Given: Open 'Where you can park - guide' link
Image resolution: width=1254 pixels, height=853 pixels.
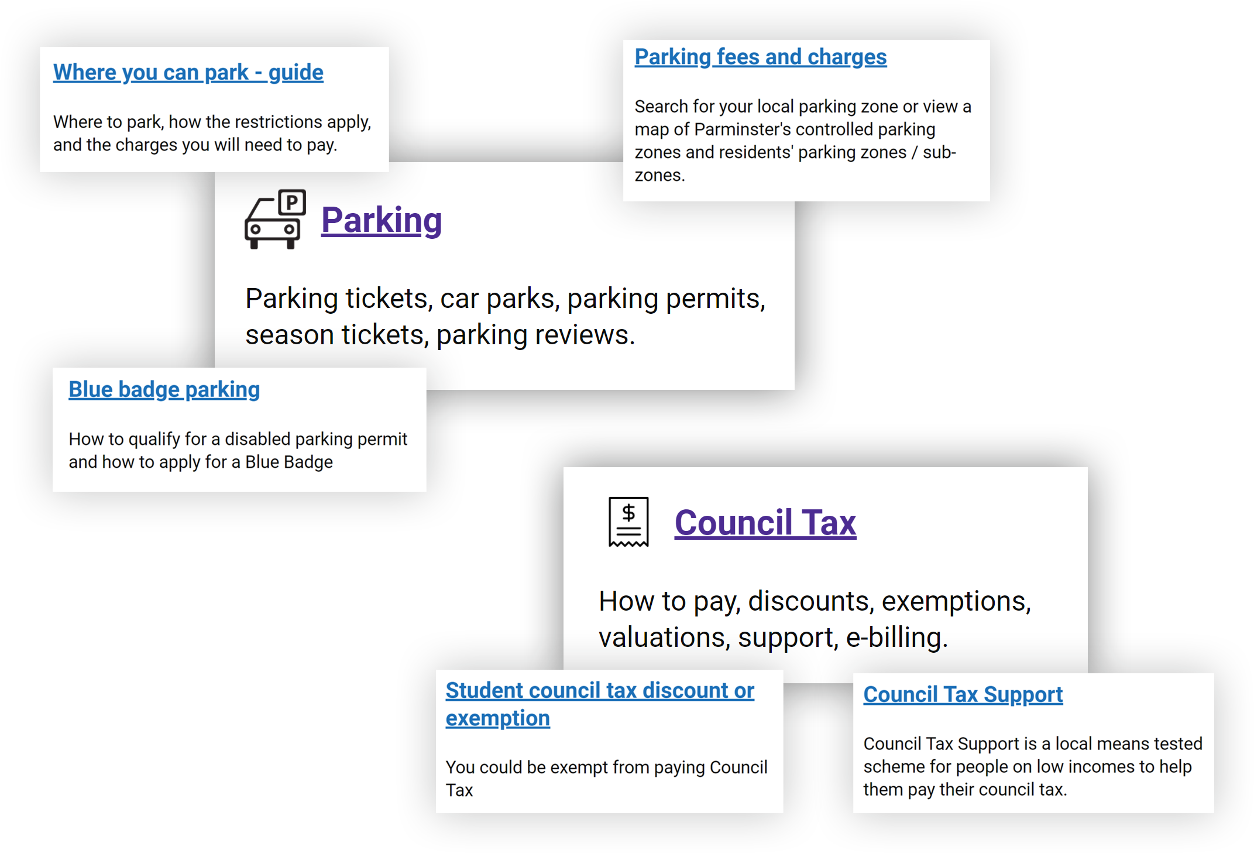Looking at the screenshot, I should tap(188, 72).
